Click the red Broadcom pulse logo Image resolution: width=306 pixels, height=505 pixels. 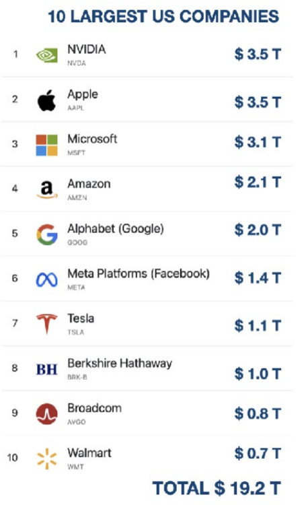pyautogui.click(x=46, y=414)
